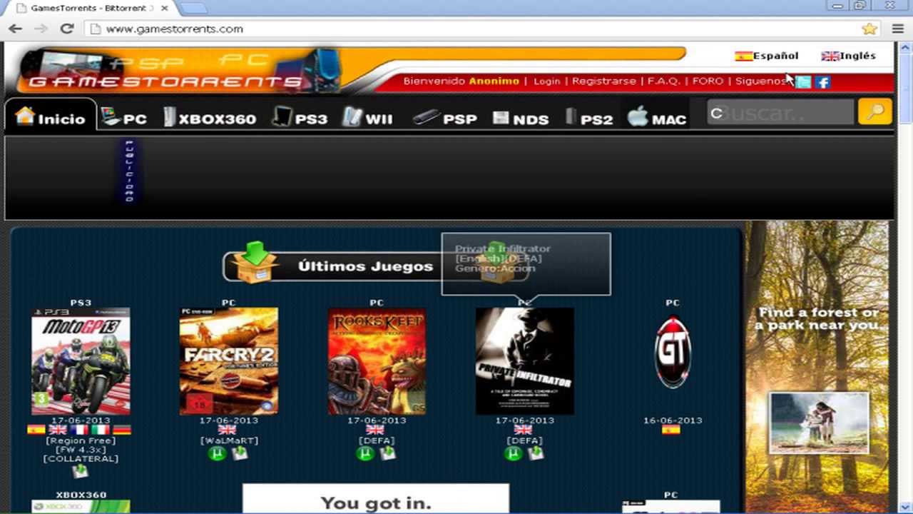Open the FORO link
Viewport: 913px width, 514px height.
[x=708, y=81]
